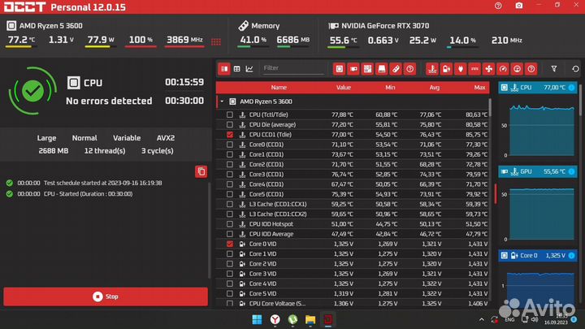Toggle the CPU sensor category filter

[x=339, y=68]
